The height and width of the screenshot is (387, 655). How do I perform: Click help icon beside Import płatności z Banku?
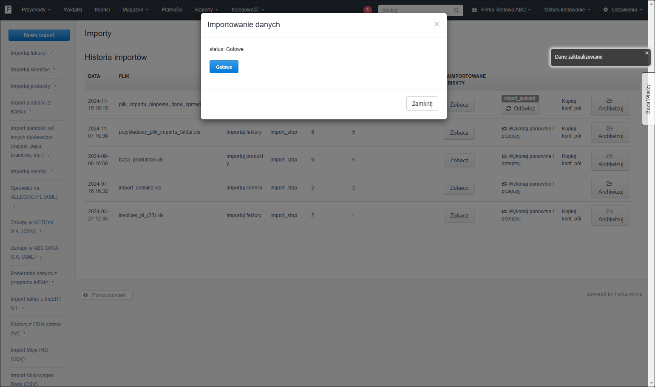pyautogui.click(x=30, y=112)
